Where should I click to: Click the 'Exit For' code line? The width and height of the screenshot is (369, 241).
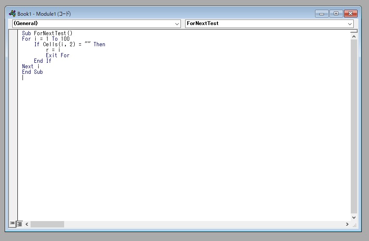pos(57,55)
